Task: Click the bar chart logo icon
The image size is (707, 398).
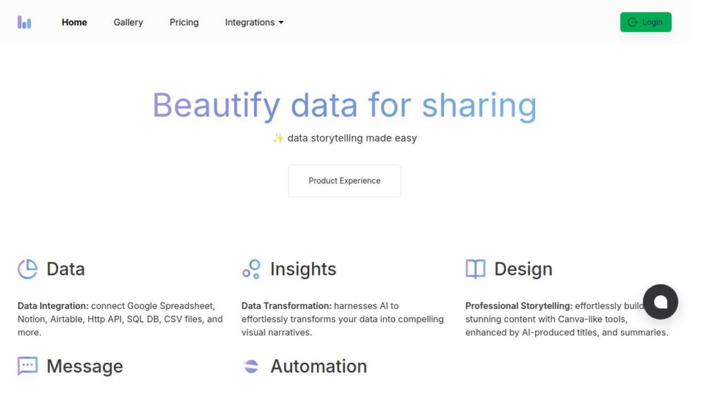Action: click(x=24, y=22)
